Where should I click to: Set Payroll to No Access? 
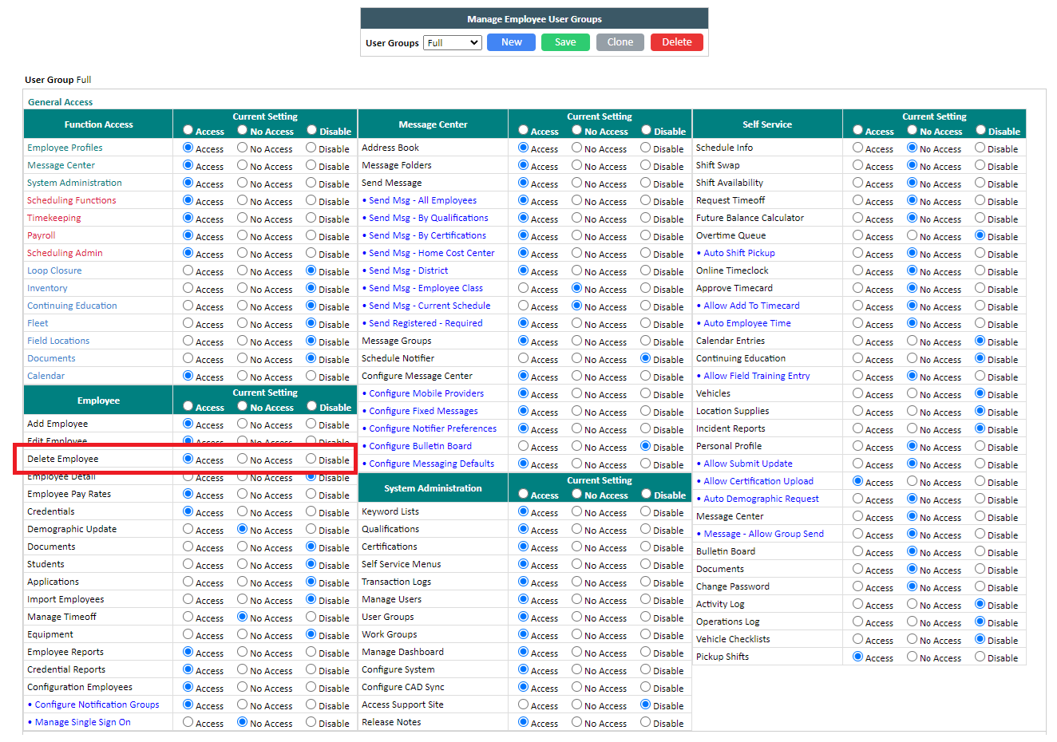(242, 235)
